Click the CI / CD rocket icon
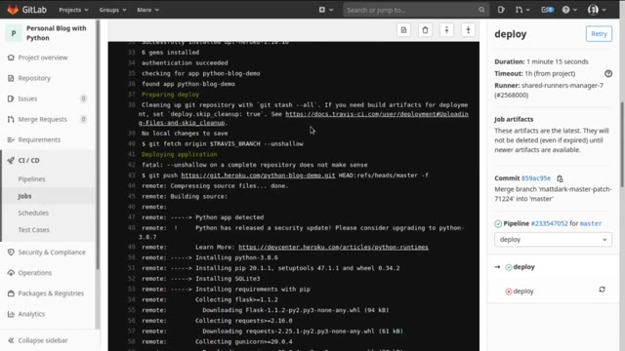This screenshot has height=351, width=625. click(x=11, y=160)
